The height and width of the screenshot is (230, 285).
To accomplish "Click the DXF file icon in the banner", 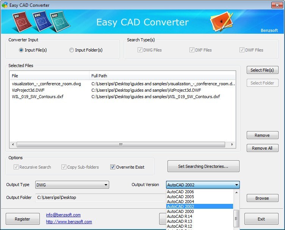I will pyautogui.click(x=15, y=23).
